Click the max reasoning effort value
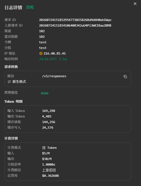The width and height of the screenshot is (141, 186). tap(45, 93)
